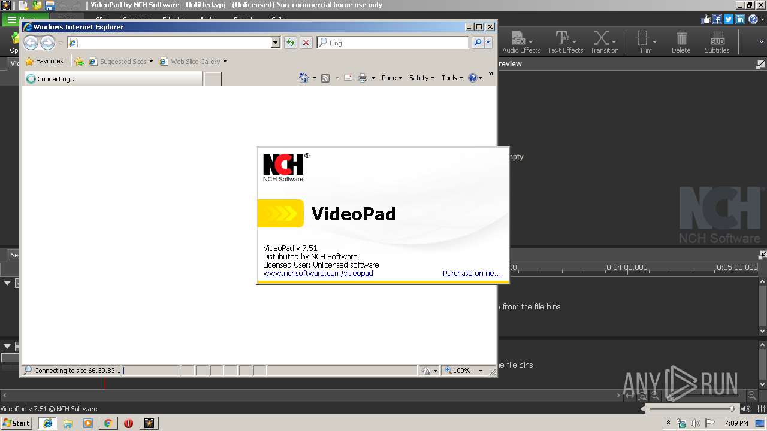Click the thumbs-up Like icon
The height and width of the screenshot is (431, 767).
pyautogui.click(x=706, y=19)
